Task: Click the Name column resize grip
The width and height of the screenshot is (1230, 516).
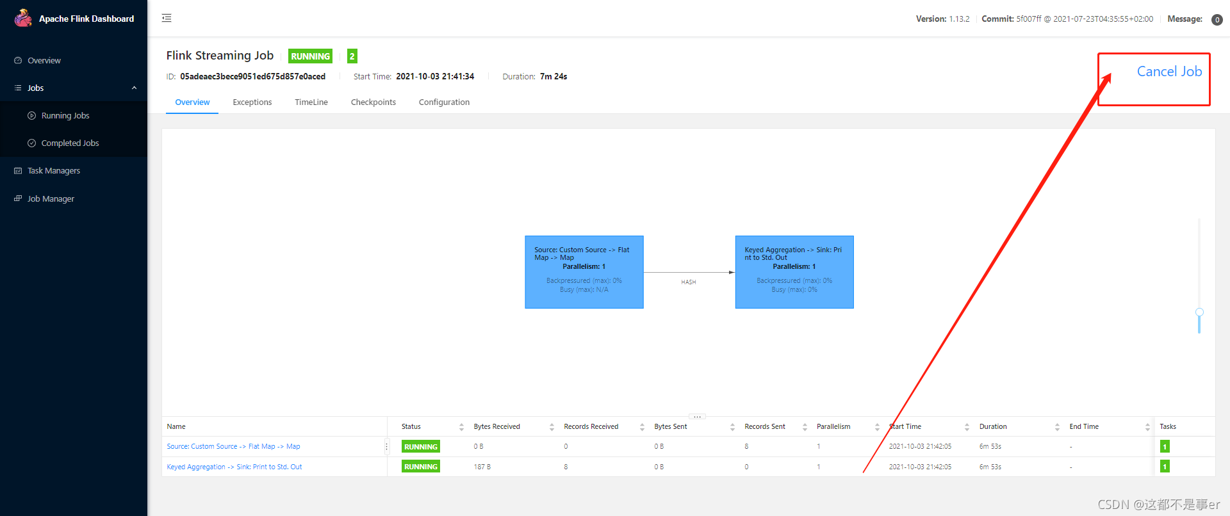Action: [x=386, y=446]
